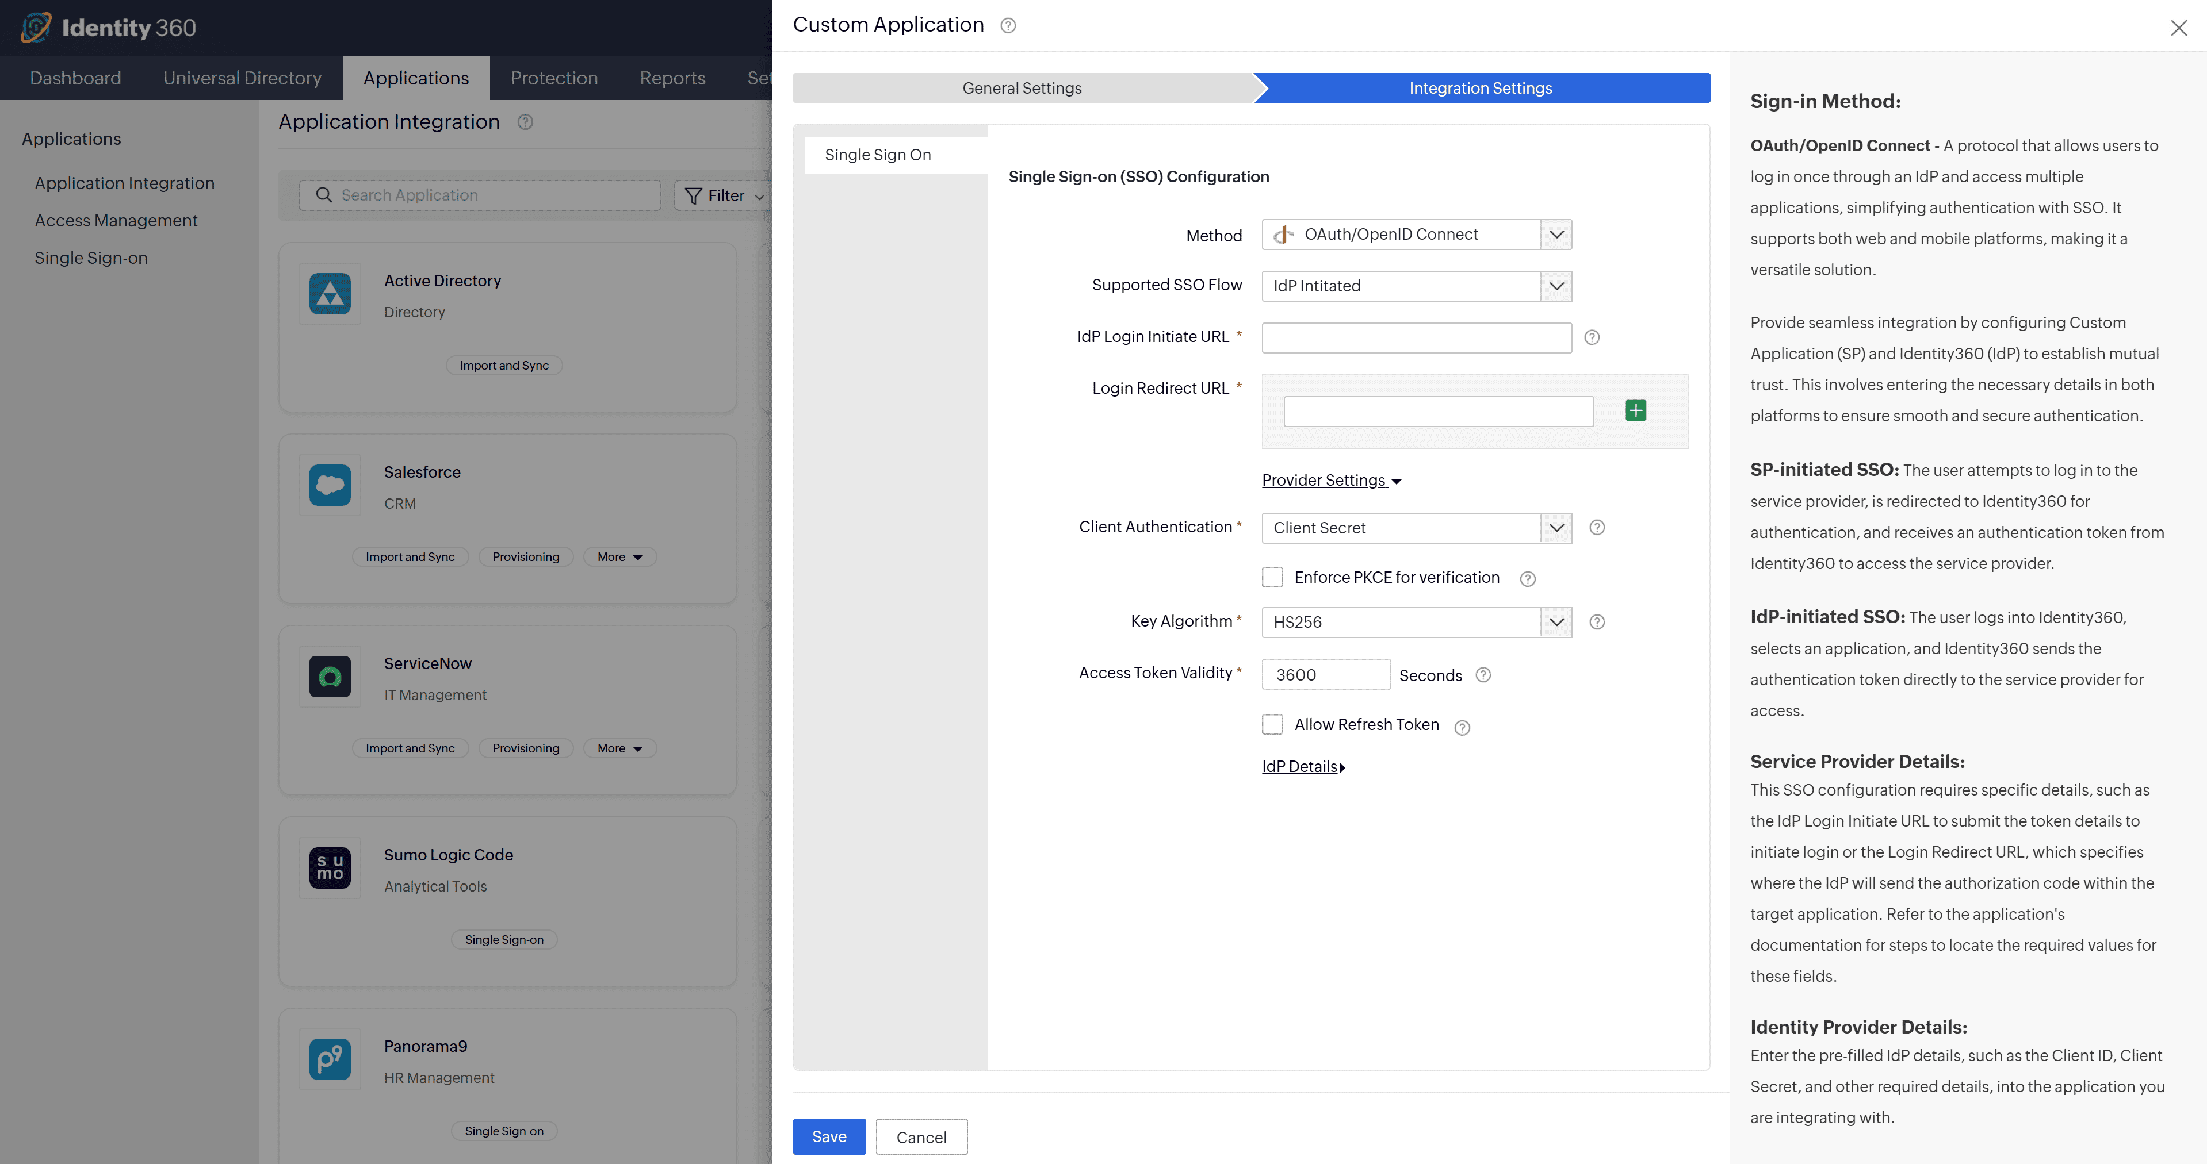The width and height of the screenshot is (2207, 1164).
Task: Click Single Sign-on on Panorama9 card
Action: [504, 1131]
